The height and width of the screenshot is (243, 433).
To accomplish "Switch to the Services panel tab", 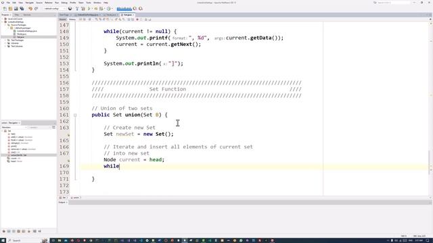I will [x=27, y=15].
